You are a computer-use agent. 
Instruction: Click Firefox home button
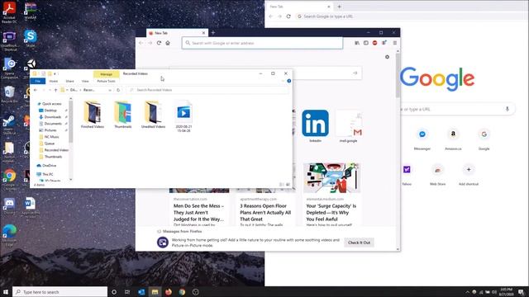pos(168,43)
